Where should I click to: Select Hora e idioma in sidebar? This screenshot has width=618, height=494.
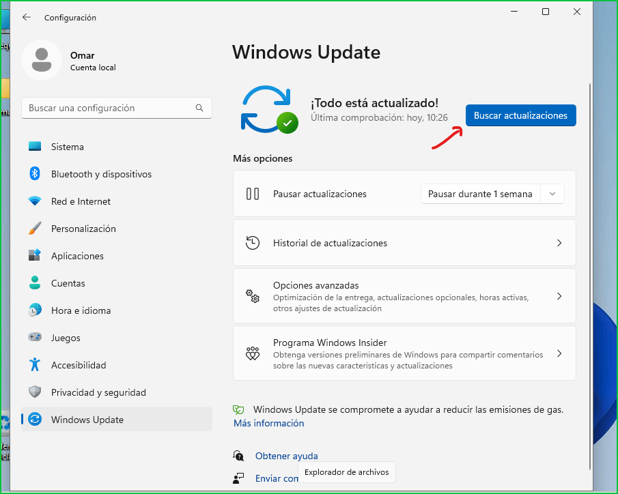(x=117, y=310)
